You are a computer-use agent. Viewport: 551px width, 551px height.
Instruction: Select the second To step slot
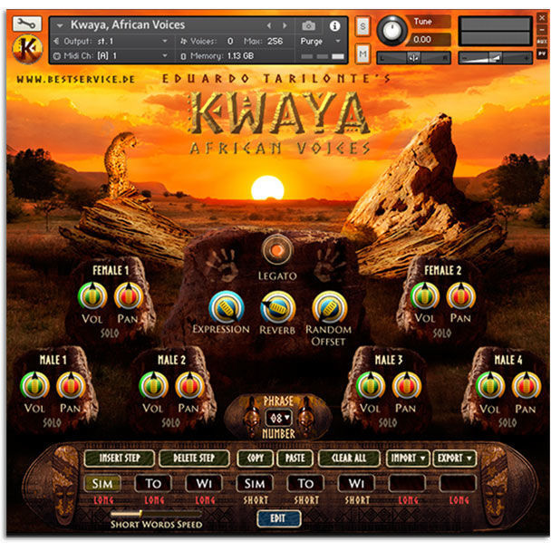(x=305, y=484)
